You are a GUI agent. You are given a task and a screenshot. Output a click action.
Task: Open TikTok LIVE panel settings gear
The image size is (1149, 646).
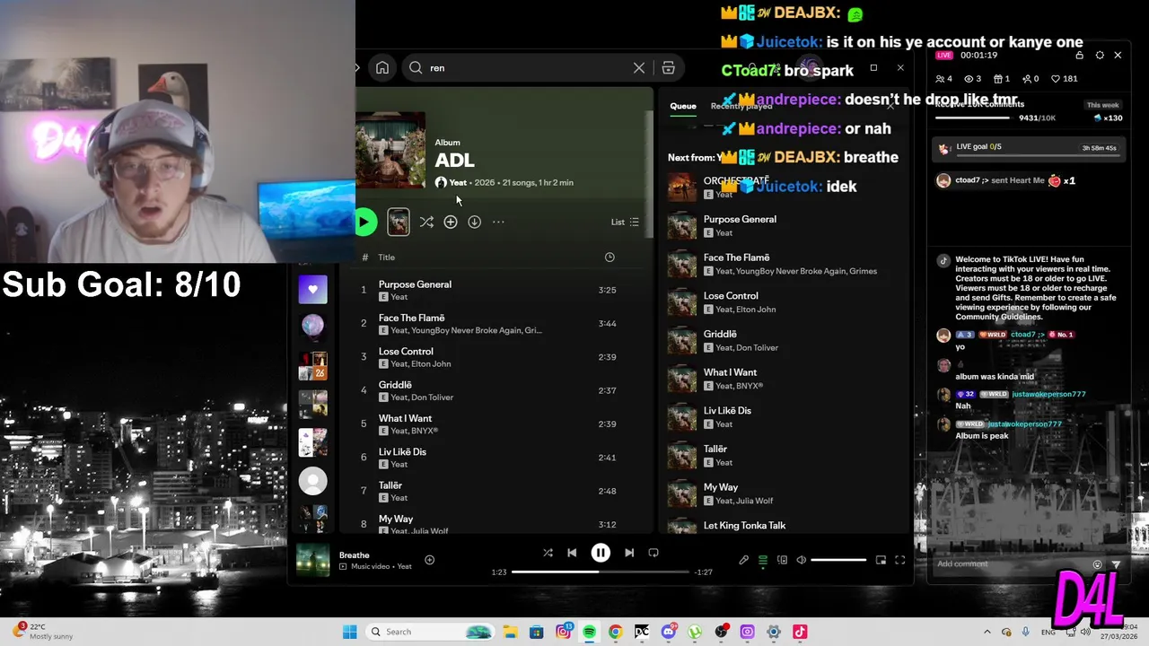coord(1100,55)
